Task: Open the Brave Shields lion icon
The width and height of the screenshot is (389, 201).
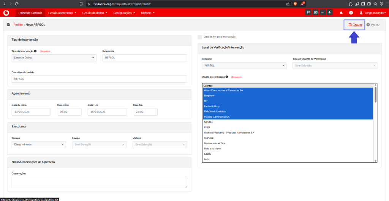Action: [x=295, y=4]
